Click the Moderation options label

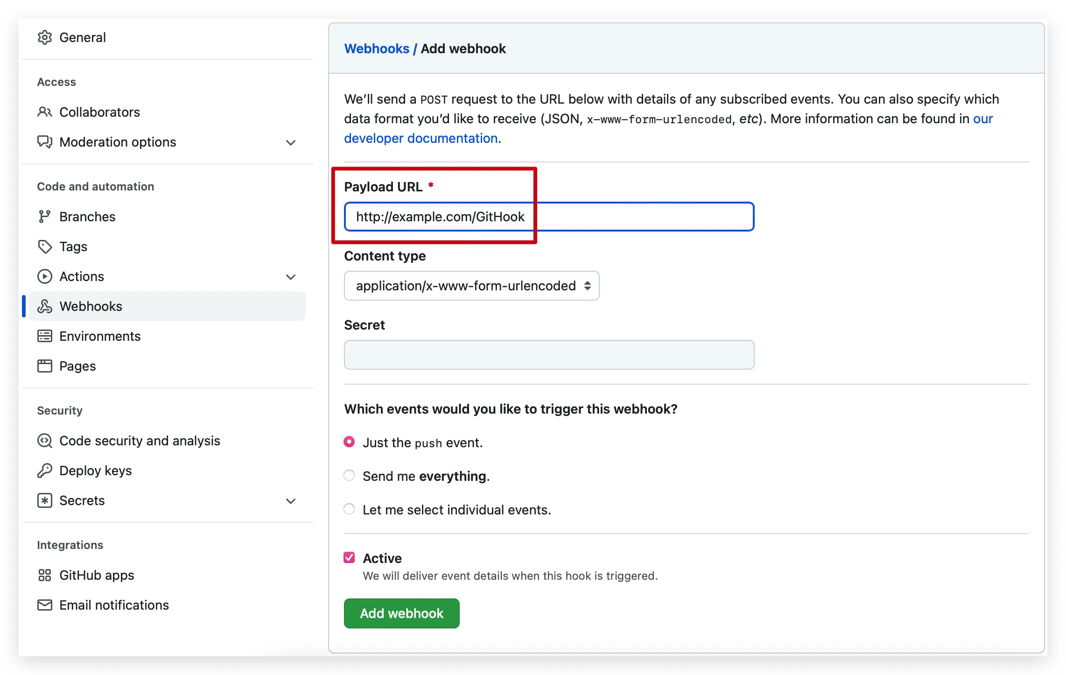coord(118,142)
